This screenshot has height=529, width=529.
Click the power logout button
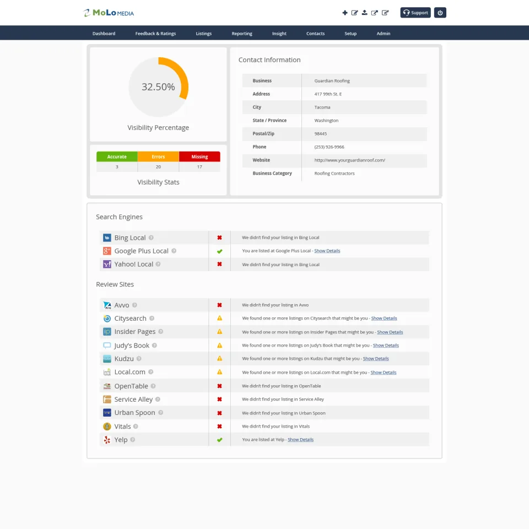point(440,13)
